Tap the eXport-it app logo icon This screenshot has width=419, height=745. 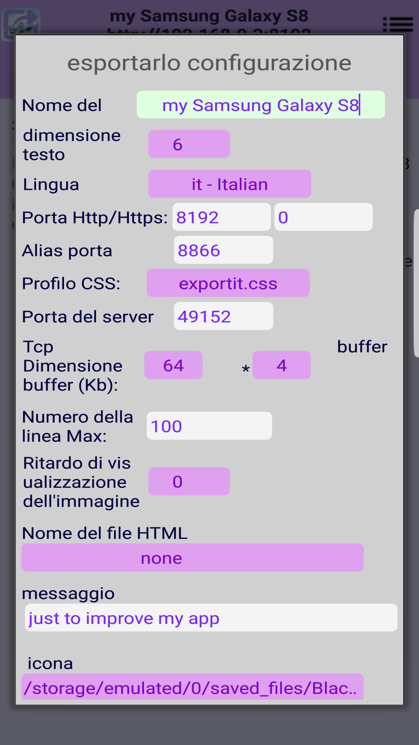21,24
